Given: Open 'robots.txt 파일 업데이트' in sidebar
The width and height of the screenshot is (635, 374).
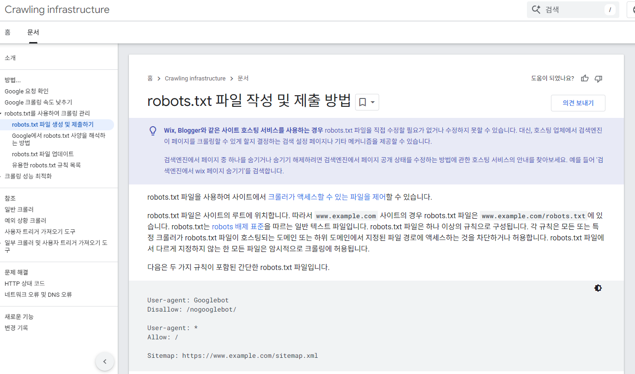Looking at the screenshot, I should click(x=43, y=154).
